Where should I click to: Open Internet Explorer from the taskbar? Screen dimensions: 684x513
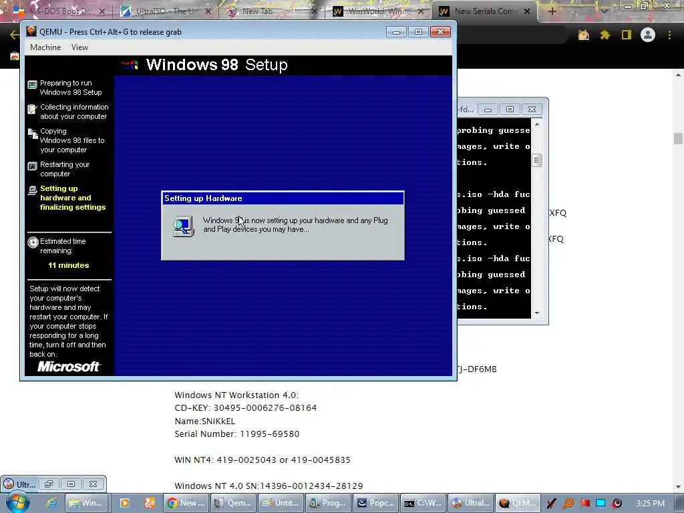pos(51,503)
